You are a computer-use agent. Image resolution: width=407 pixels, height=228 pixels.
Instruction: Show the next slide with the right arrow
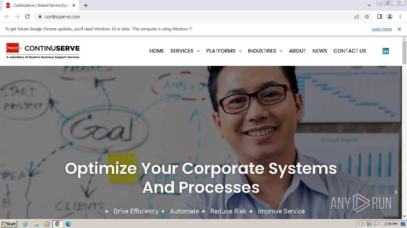point(396,192)
